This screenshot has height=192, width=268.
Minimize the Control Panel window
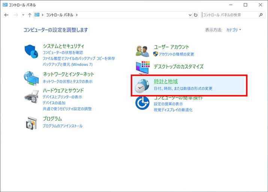click(231, 5)
